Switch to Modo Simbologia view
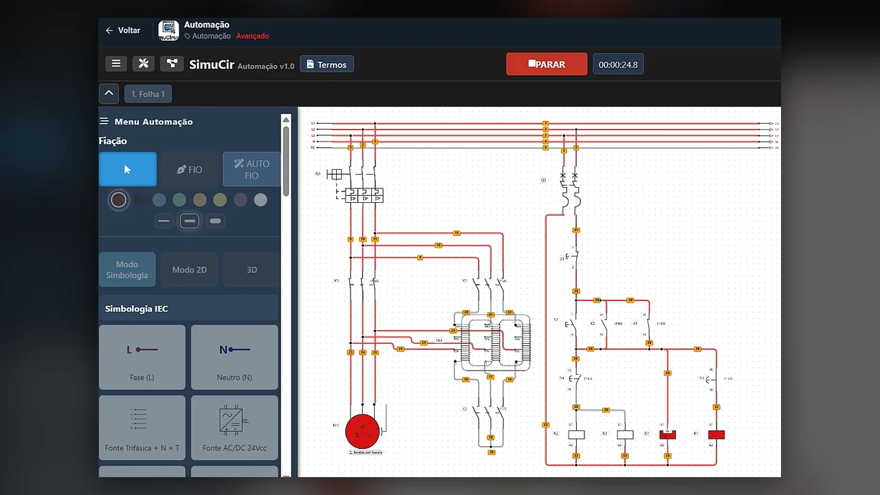This screenshot has width=880, height=495. pyautogui.click(x=127, y=269)
